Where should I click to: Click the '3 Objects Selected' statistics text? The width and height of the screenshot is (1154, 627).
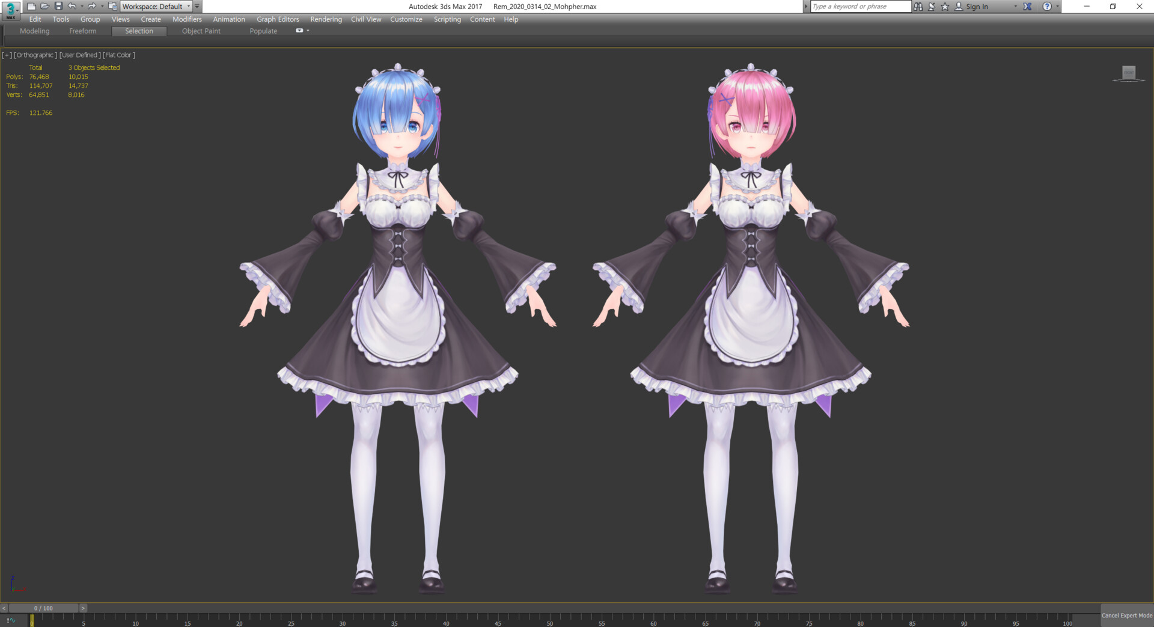pyautogui.click(x=94, y=68)
